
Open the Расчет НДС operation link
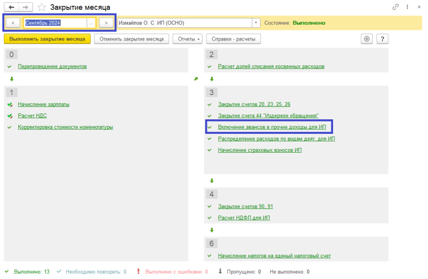pos(29,116)
